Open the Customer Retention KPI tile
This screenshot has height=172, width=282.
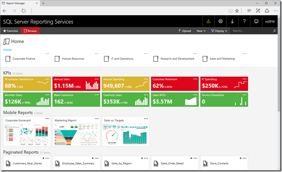tap(175, 84)
